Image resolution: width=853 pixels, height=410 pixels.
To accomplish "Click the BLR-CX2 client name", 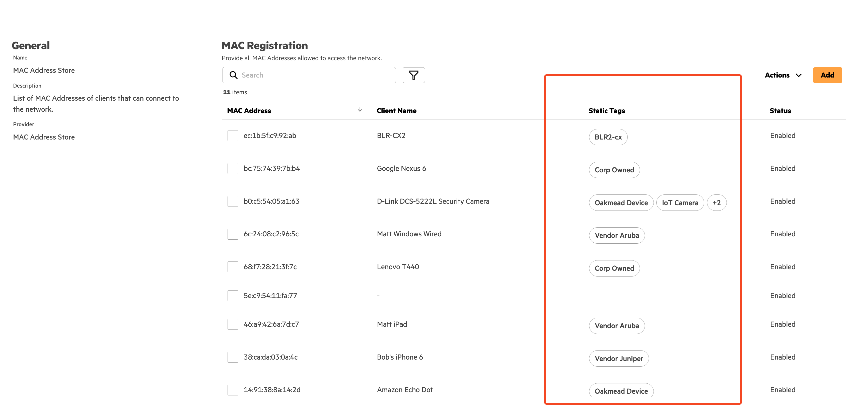I will click(391, 135).
